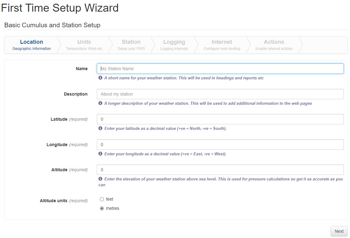Open the Actions wizard step
The width and height of the screenshot is (350, 238).
(x=274, y=45)
